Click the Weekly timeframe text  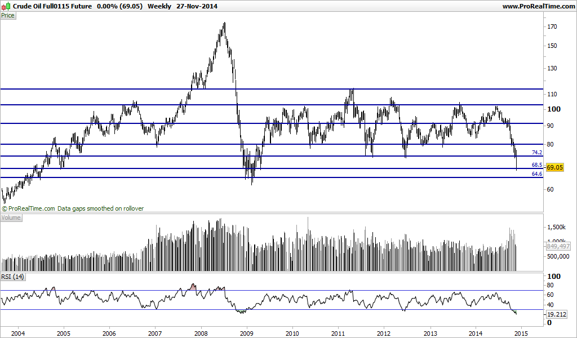click(x=159, y=6)
